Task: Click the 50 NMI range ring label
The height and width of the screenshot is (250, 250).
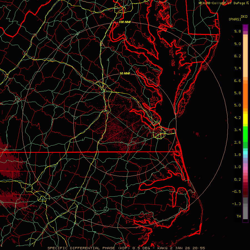Action: click(125, 73)
